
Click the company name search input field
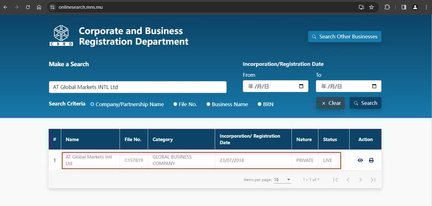[138, 87]
